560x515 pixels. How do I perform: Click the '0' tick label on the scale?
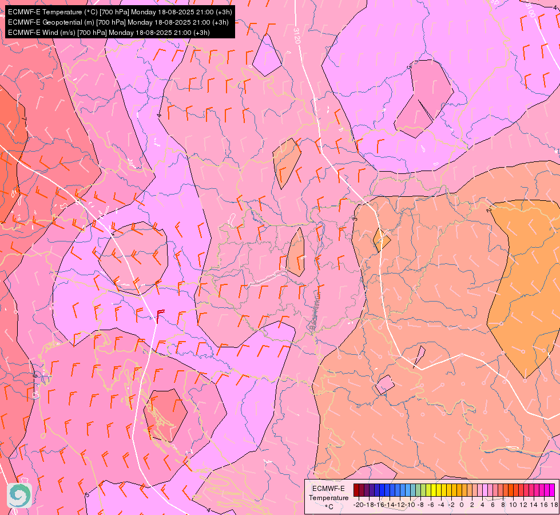point(462,505)
